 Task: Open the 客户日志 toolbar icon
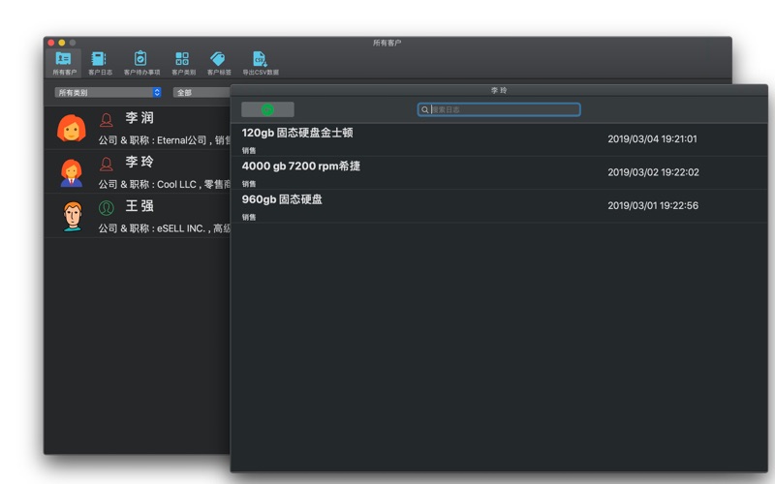[x=100, y=59]
